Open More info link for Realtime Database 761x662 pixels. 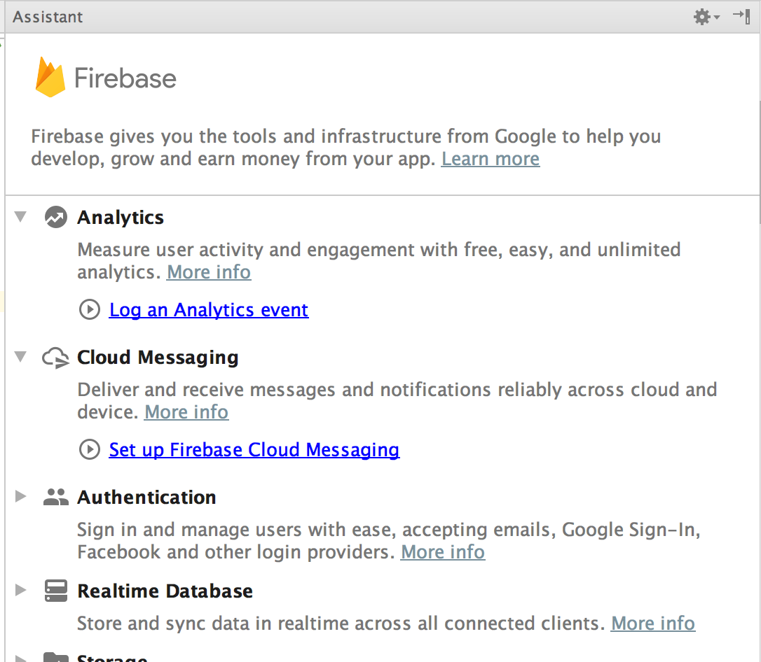point(653,624)
